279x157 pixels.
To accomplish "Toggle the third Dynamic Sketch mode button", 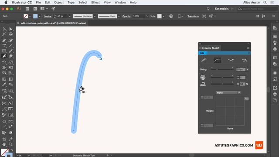I will 231,60.
